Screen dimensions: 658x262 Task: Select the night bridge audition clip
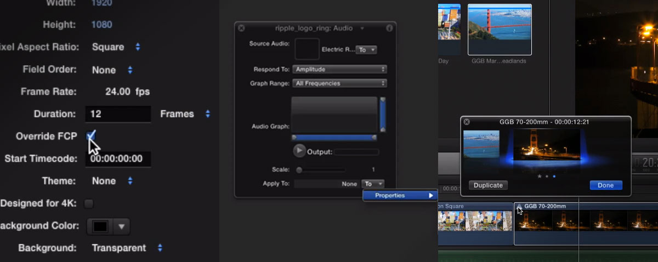tap(546, 145)
